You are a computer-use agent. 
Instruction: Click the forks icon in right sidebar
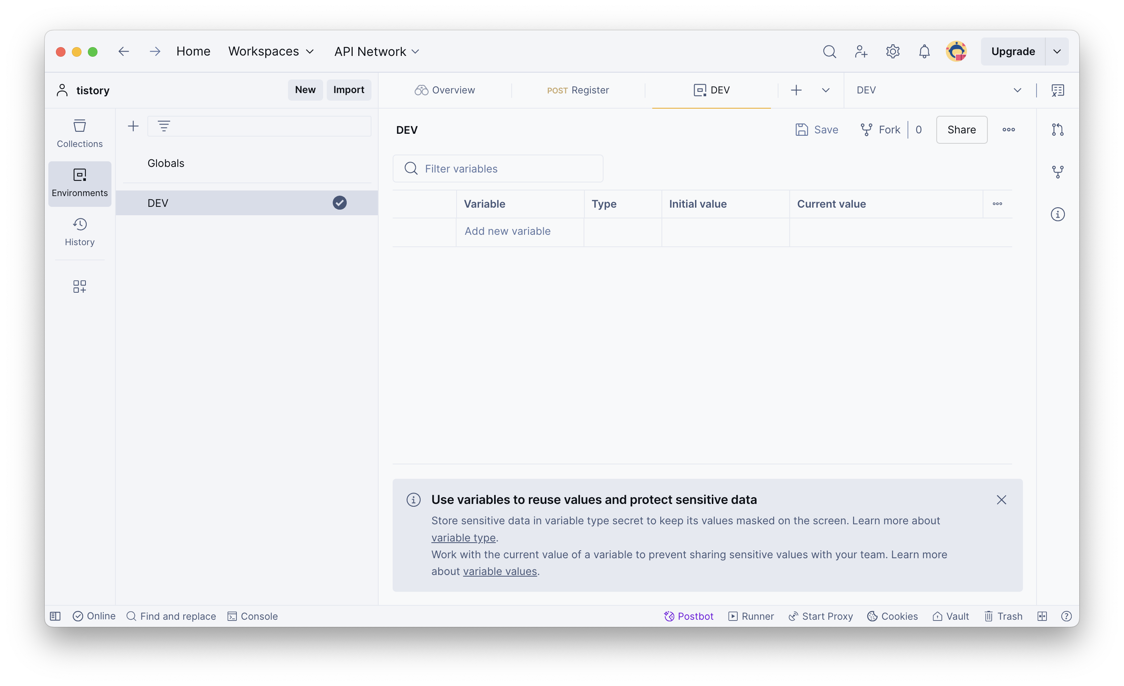[x=1057, y=172]
